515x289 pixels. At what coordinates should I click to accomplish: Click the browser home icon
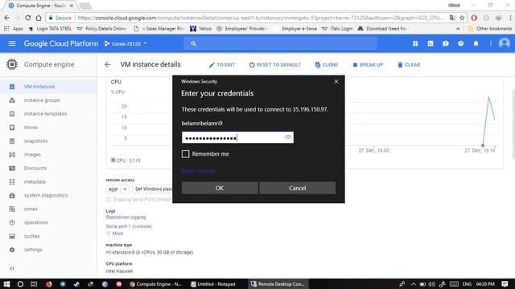pos(39,18)
